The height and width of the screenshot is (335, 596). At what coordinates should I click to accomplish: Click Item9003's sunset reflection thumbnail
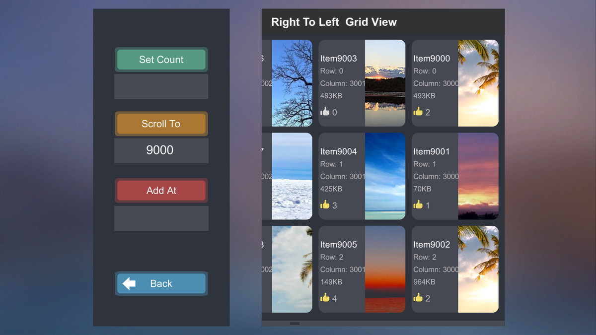pyautogui.click(x=385, y=82)
